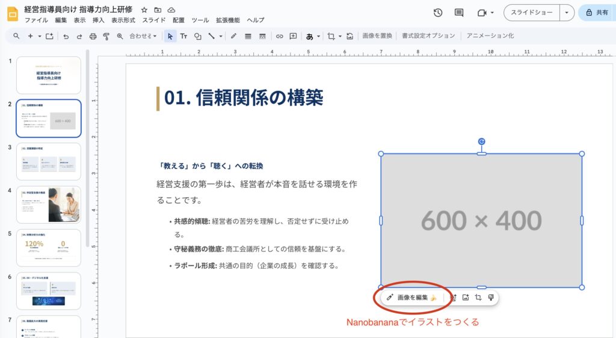Select the text box tool
The height and width of the screenshot is (338, 616).
(183, 36)
